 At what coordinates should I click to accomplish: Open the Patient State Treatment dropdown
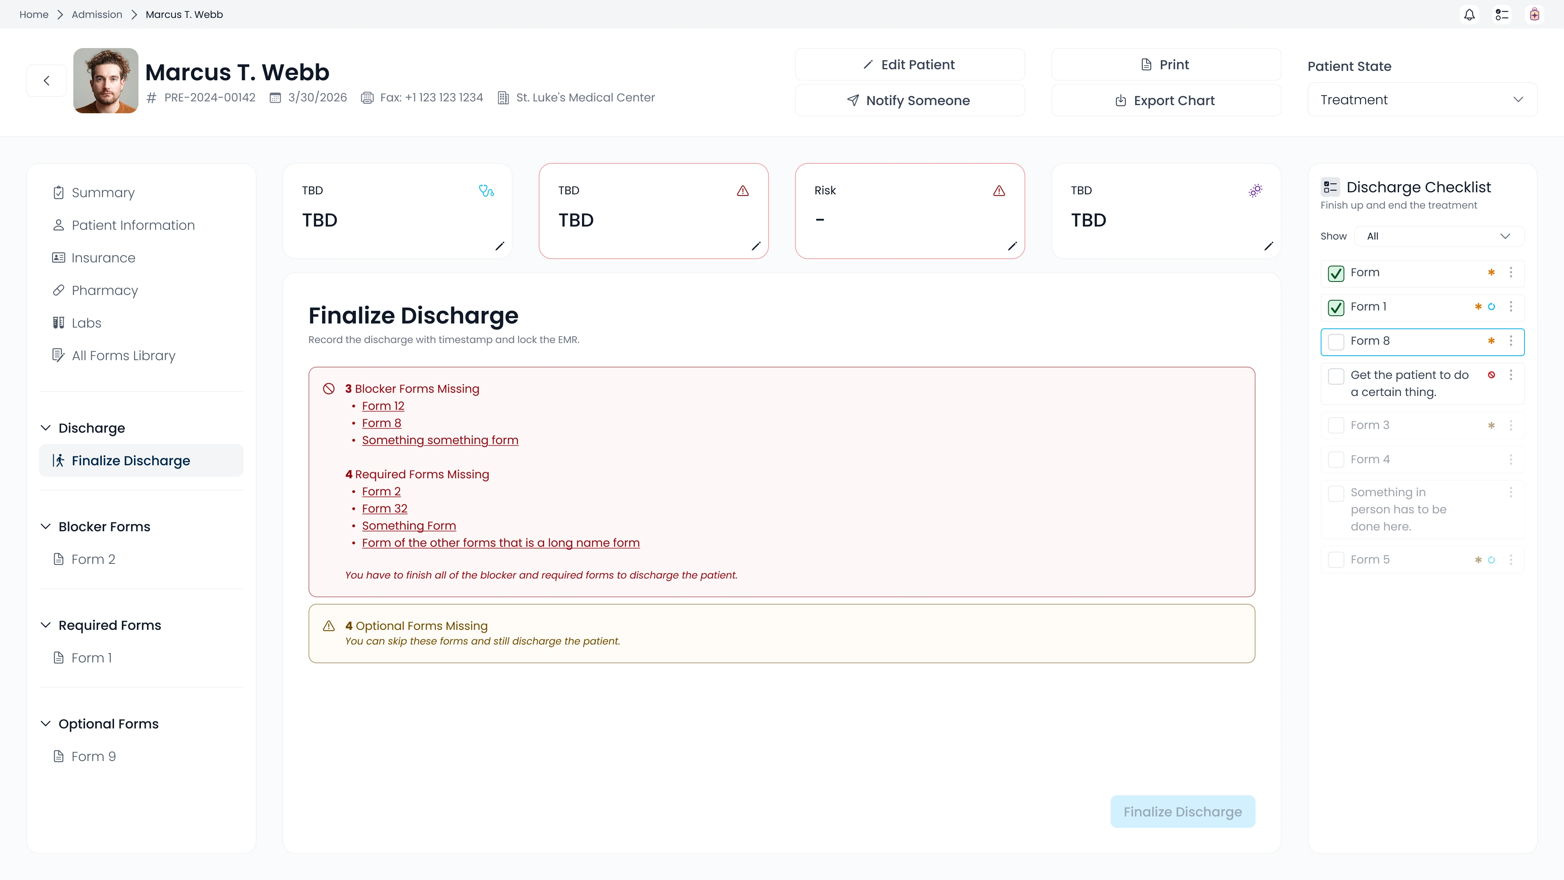pyautogui.click(x=1422, y=99)
